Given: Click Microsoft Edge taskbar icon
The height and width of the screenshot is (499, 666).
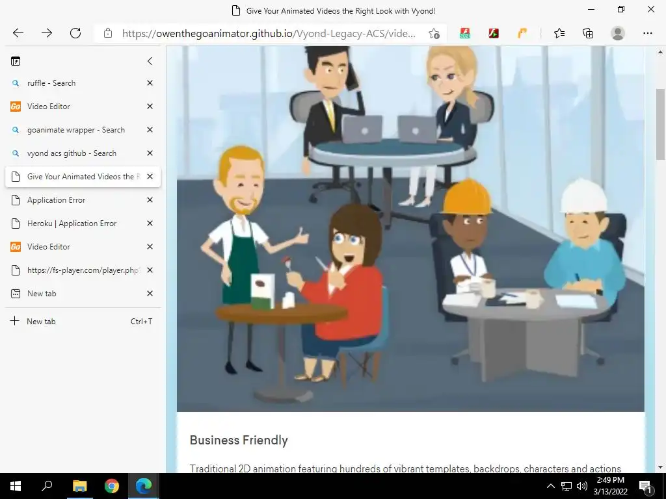Looking at the screenshot, I should tap(144, 486).
